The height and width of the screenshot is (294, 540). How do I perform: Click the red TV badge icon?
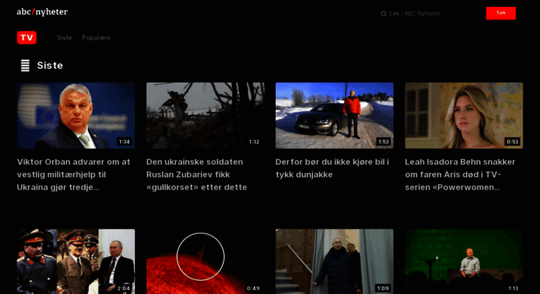click(27, 38)
